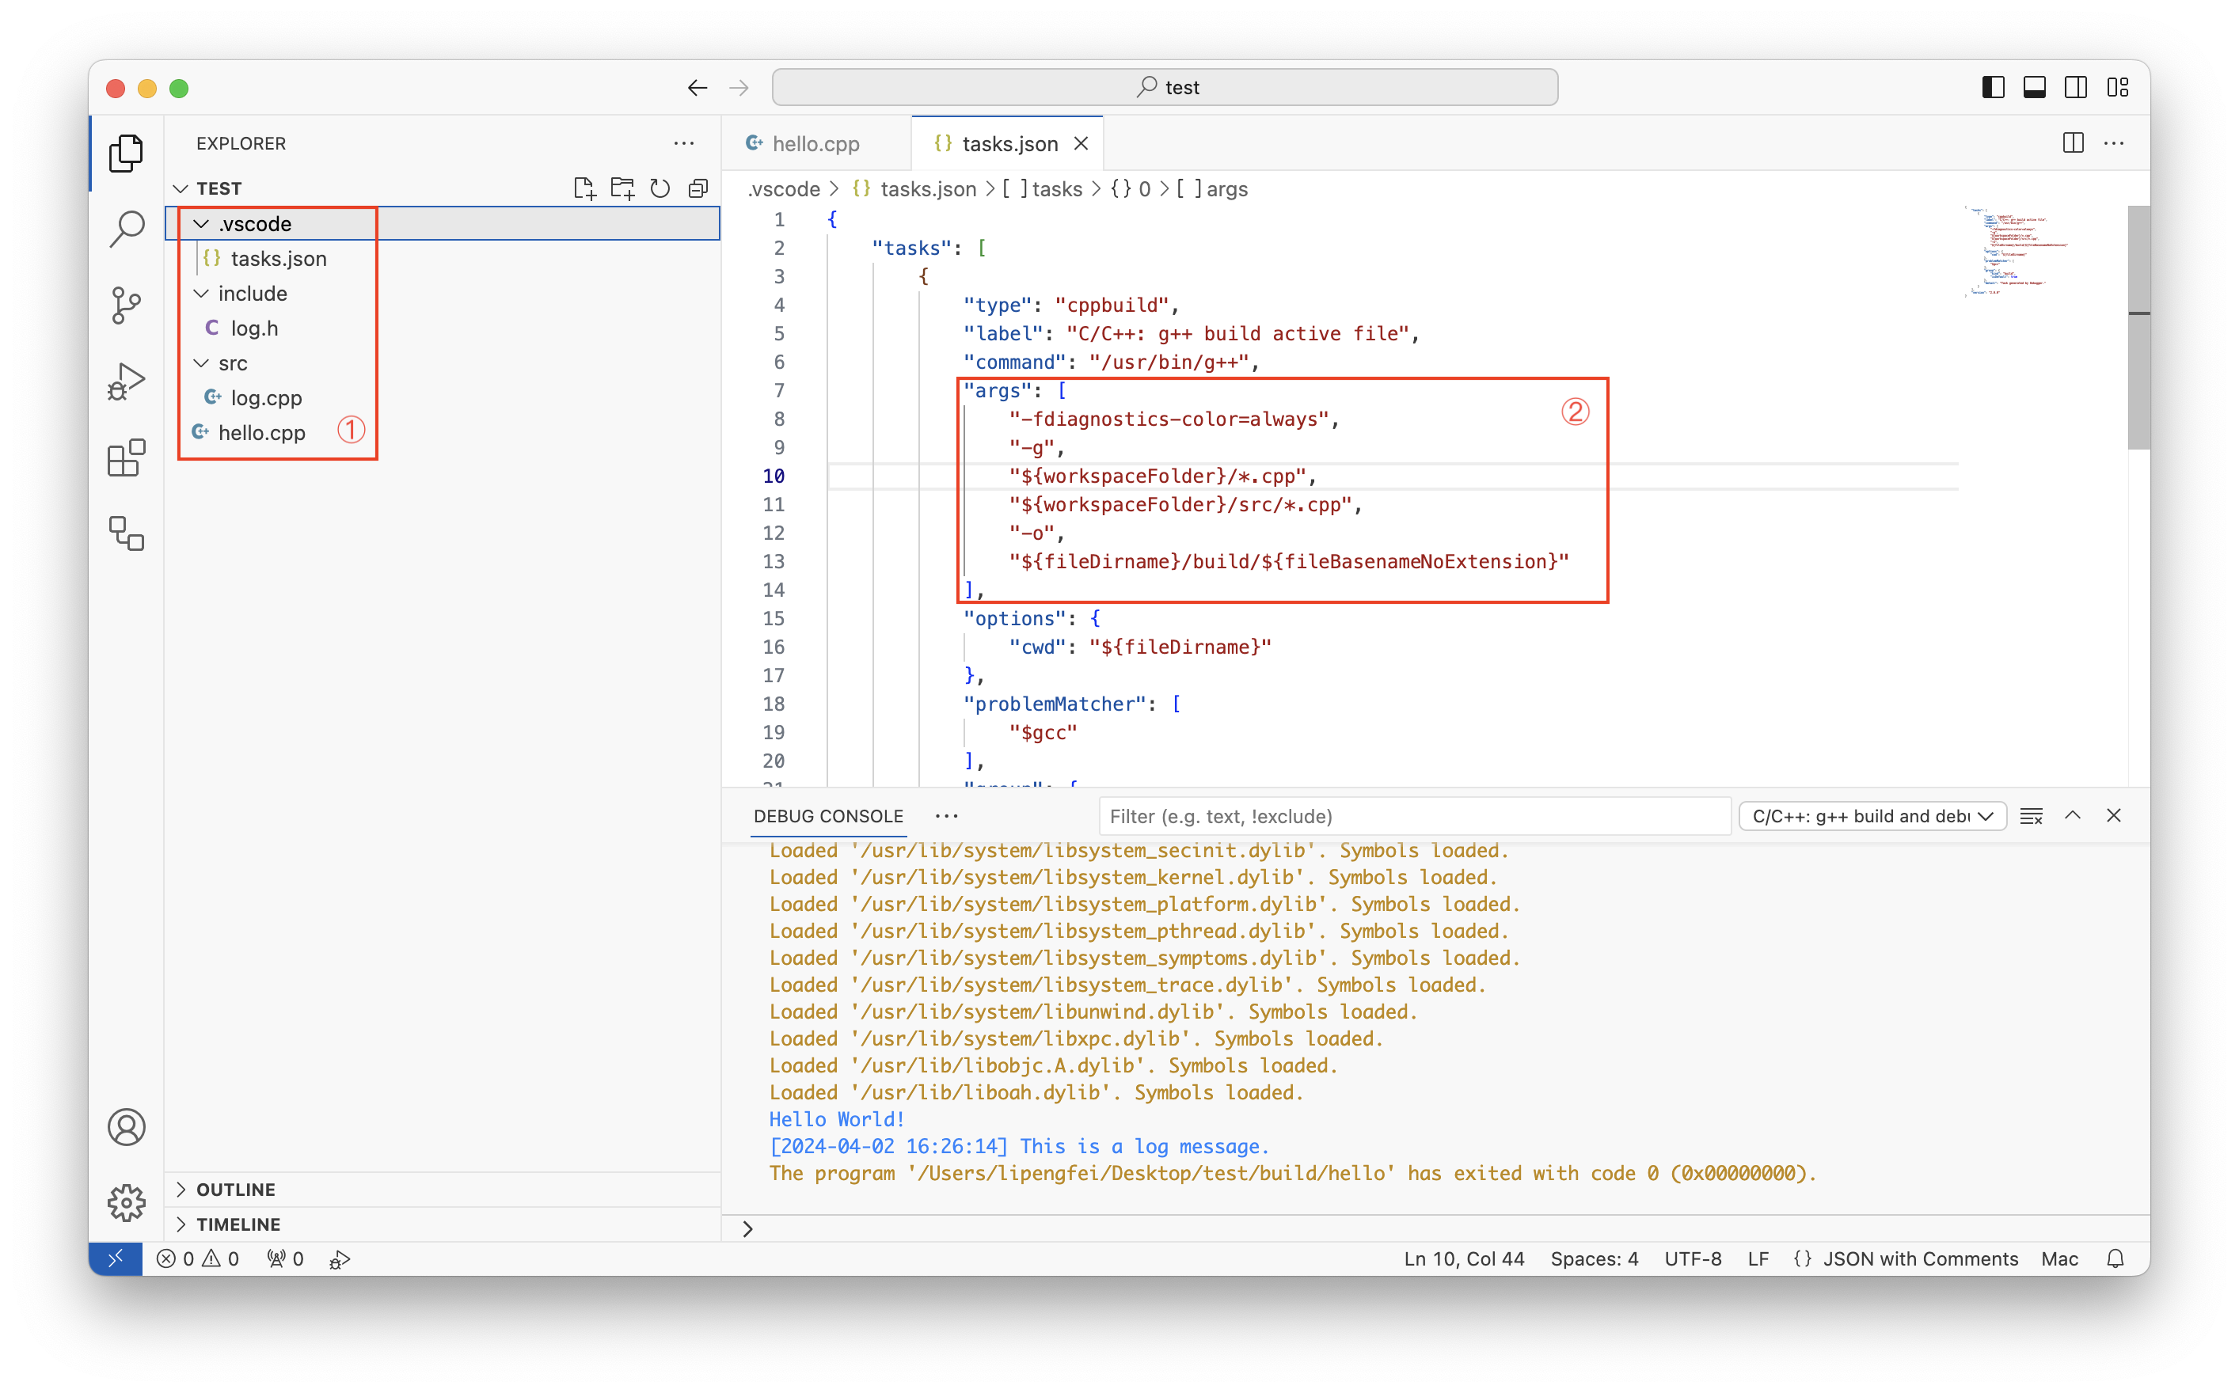Go back using the left arrow
2239x1393 pixels.
pyautogui.click(x=698, y=88)
